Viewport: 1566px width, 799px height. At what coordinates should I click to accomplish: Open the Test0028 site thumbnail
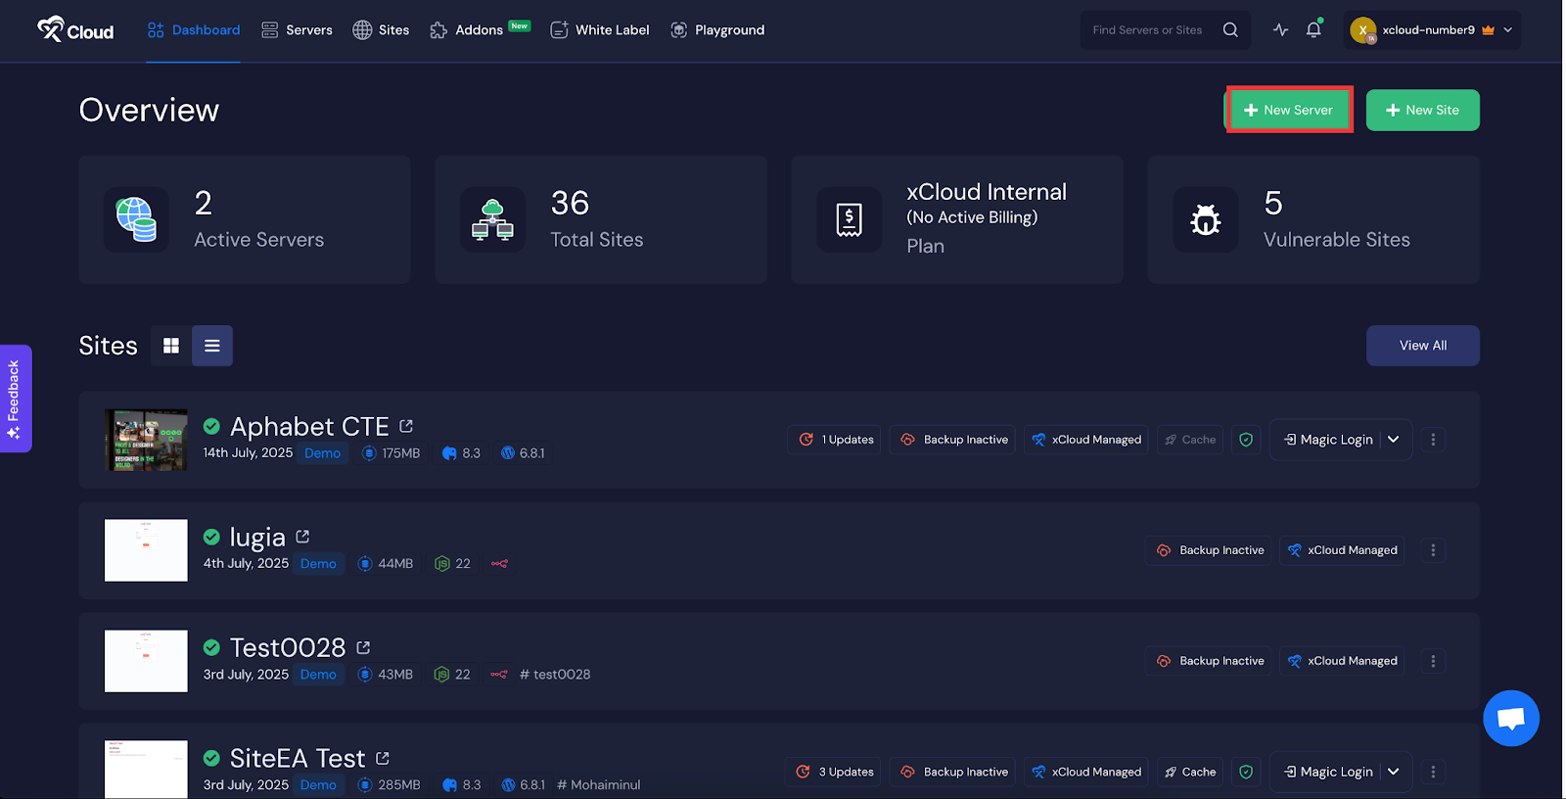pyautogui.click(x=146, y=661)
